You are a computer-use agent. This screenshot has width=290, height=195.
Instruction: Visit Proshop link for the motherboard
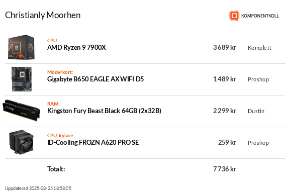coord(258,79)
